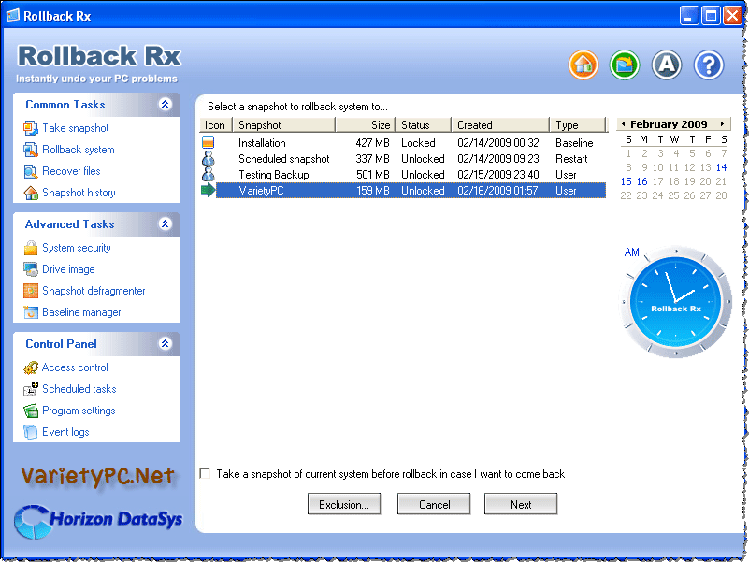
Task: Click the Baseline manager icon
Action: click(31, 312)
